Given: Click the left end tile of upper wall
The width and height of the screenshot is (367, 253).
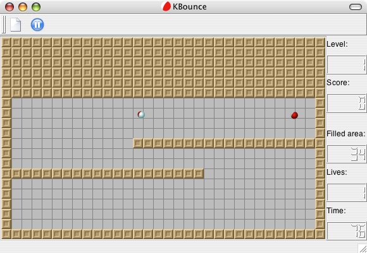Looking at the screenshot, I should [138, 143].
